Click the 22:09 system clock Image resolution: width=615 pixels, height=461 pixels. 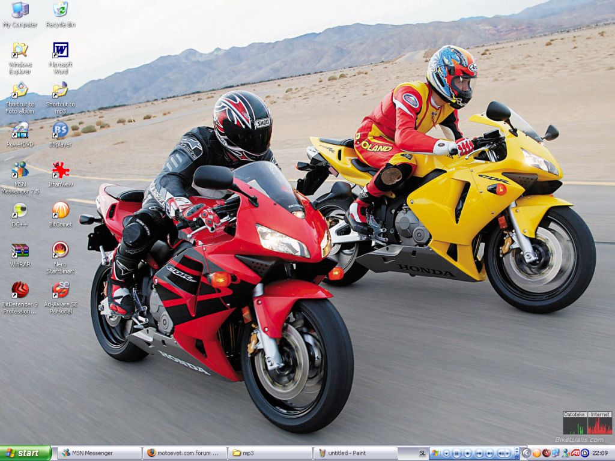(600, 453)
